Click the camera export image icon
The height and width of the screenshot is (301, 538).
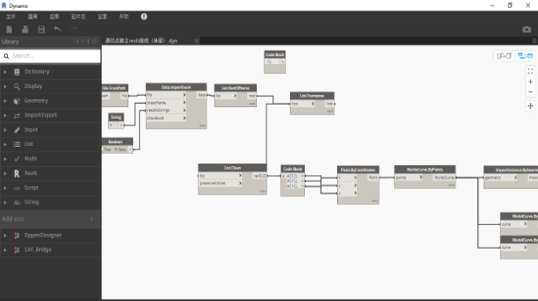point(526,30)
